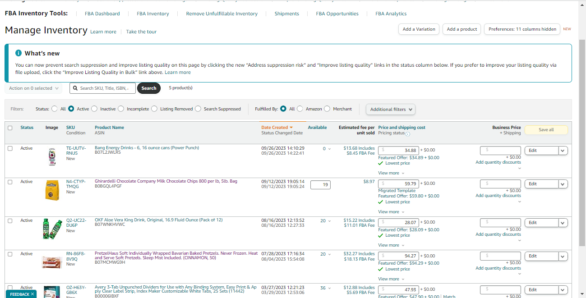
Task: Expand View more under PretzelHaus price
Action: 391,279
